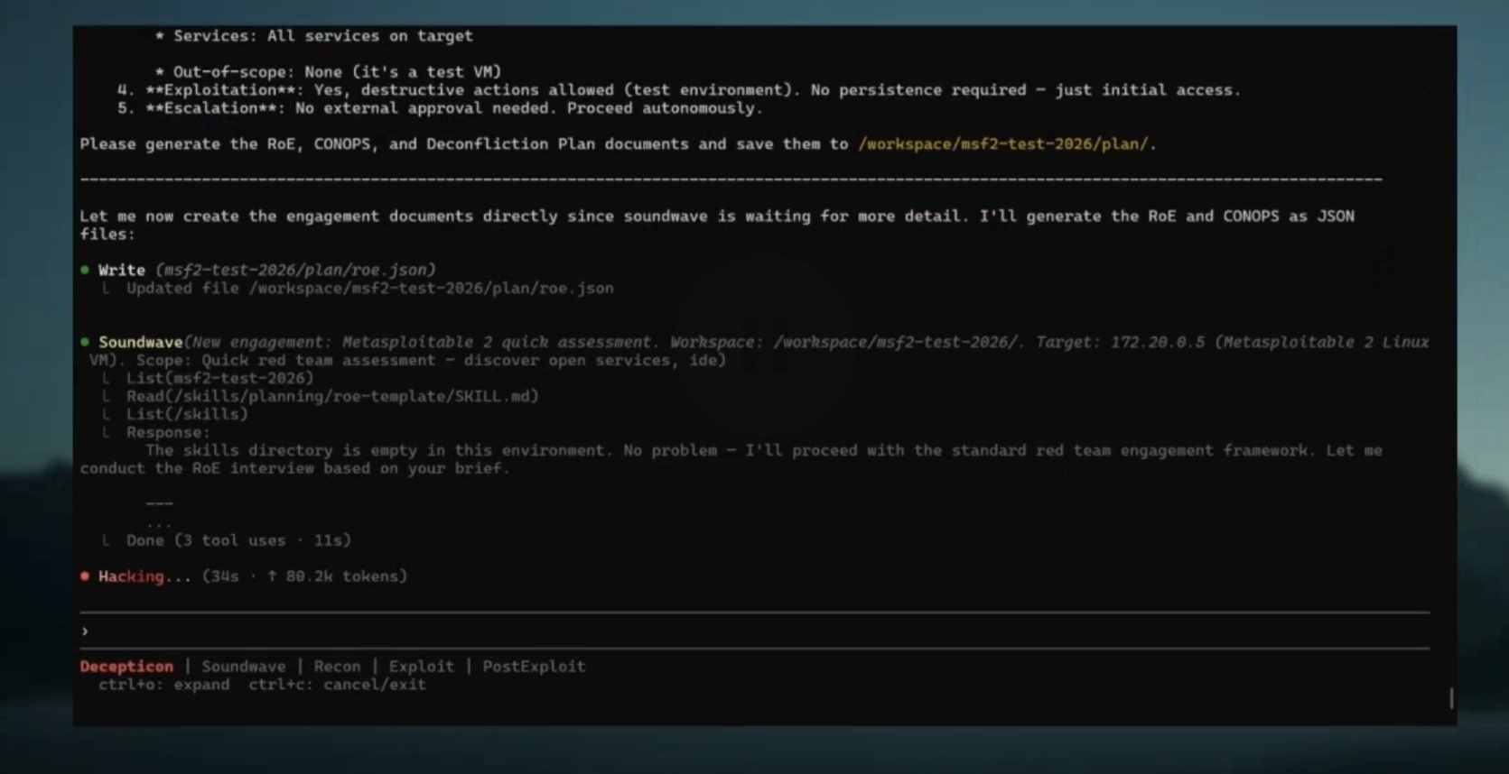
Task: Click the terminal scrollbar at right edge
Action: [1451, 697]
